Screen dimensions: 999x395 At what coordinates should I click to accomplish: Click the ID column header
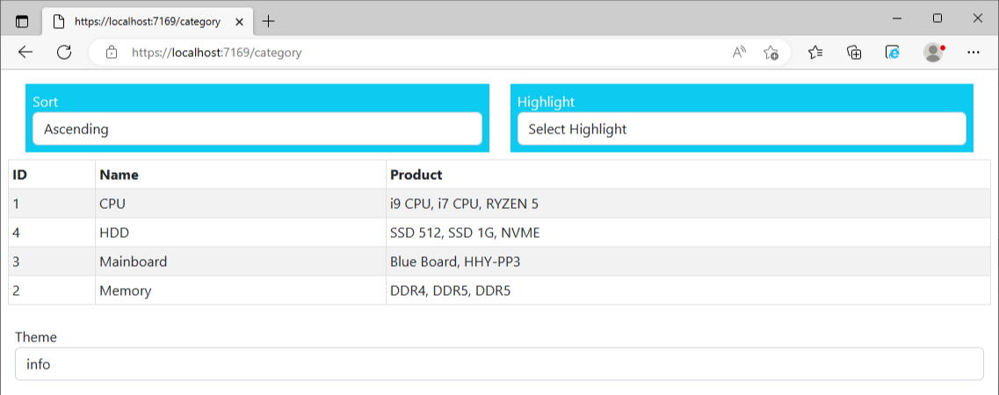coord(52,175)
